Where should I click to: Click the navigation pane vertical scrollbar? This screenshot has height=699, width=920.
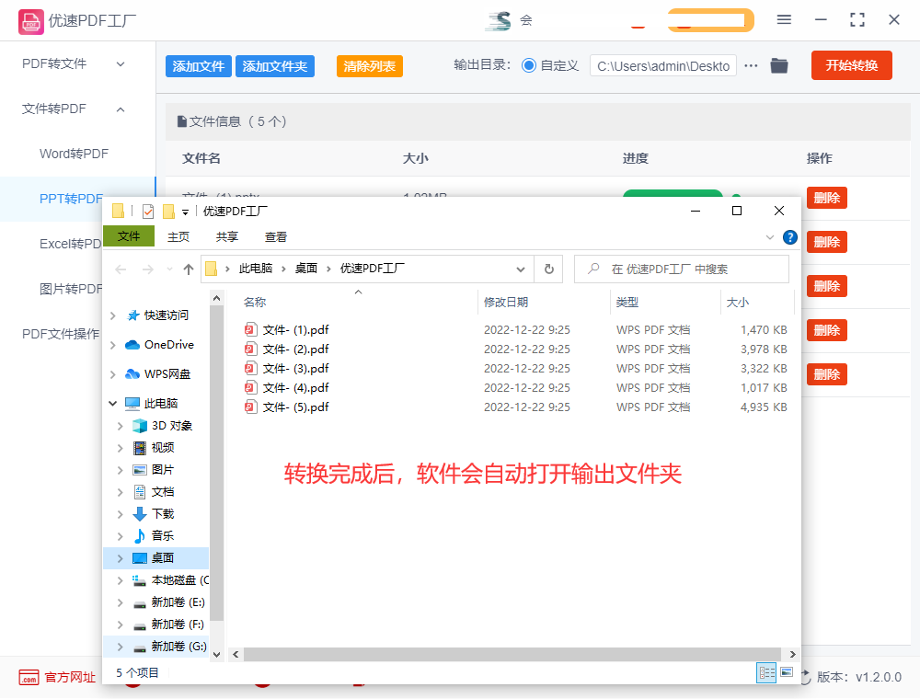(216, 464)
